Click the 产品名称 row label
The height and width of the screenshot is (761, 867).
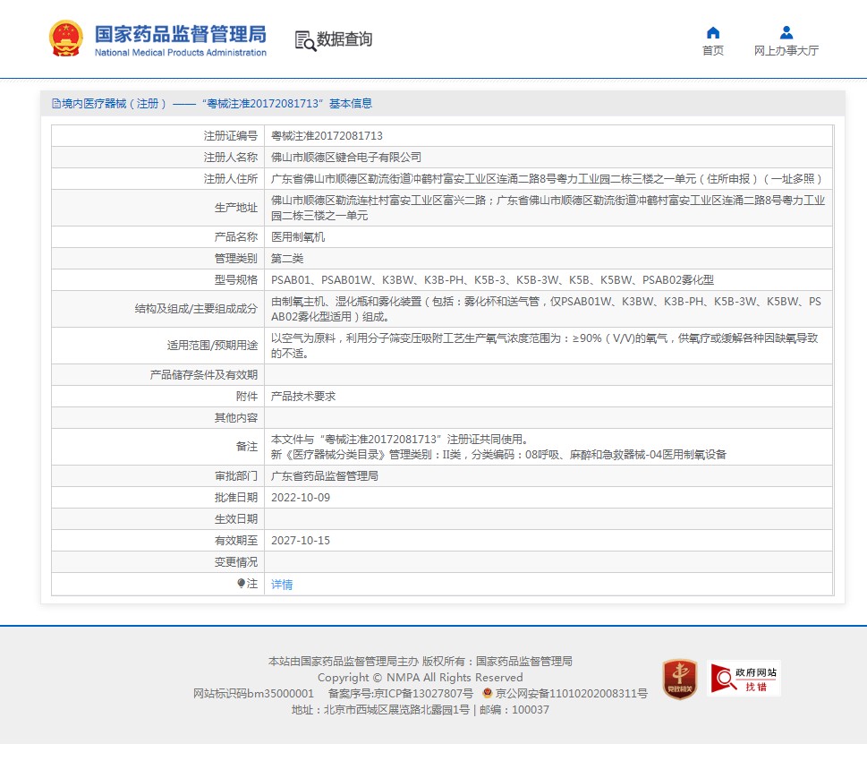236,237
